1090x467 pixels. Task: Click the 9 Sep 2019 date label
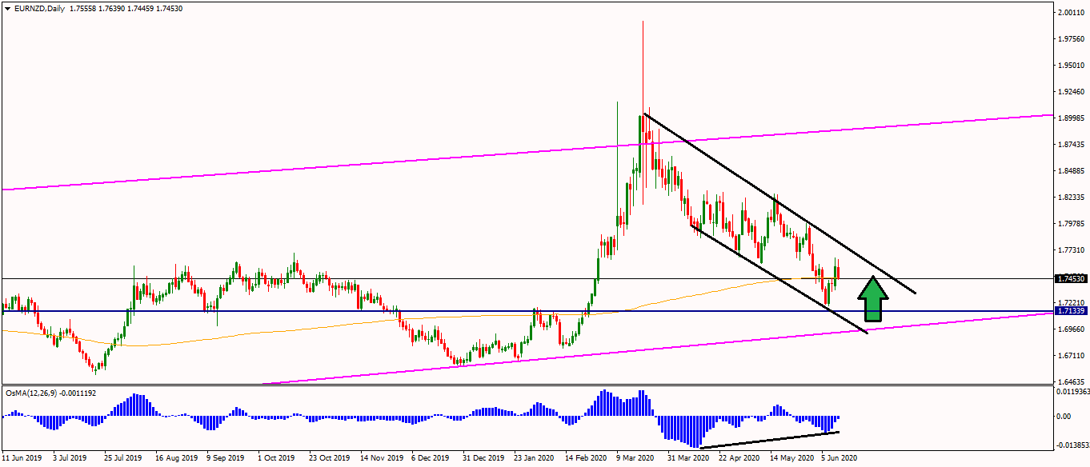click(226, 458)
